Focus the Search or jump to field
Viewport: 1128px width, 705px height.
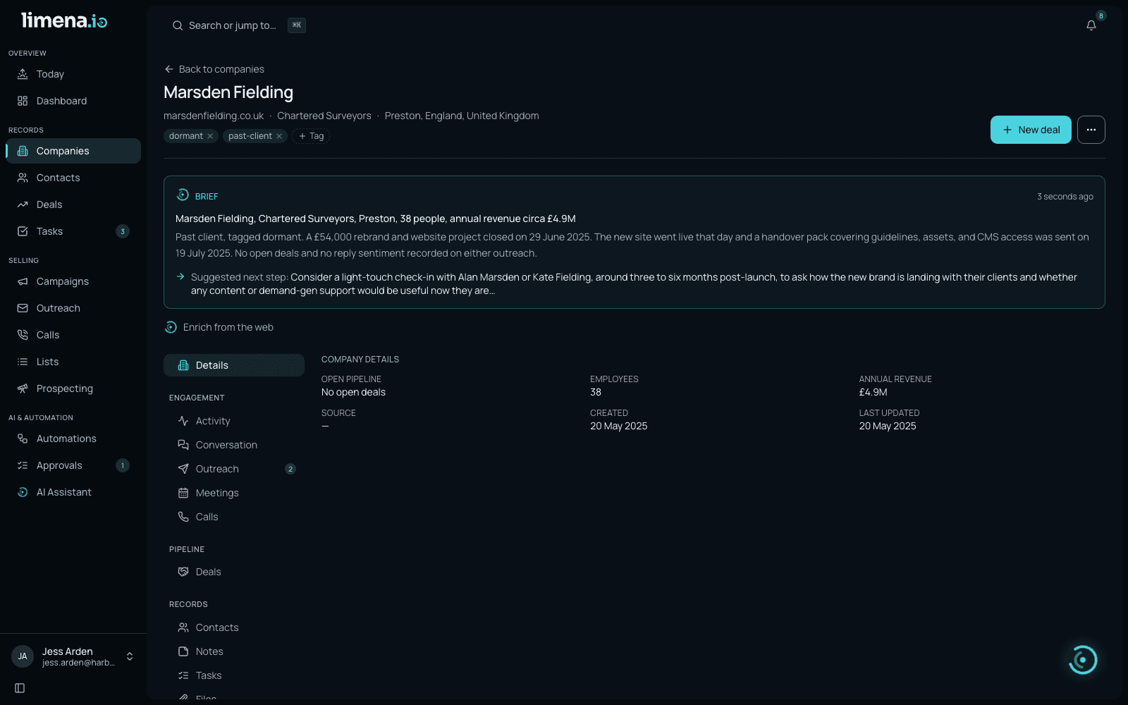[238, 25]
